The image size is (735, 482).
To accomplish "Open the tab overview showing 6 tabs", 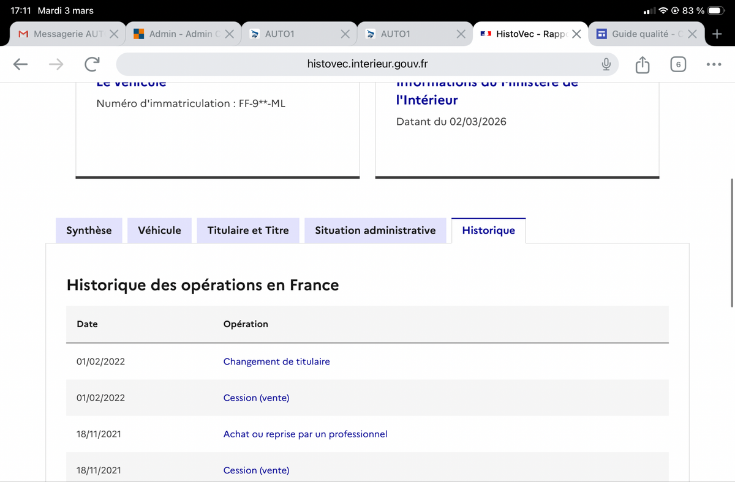I will click(677, 64).
